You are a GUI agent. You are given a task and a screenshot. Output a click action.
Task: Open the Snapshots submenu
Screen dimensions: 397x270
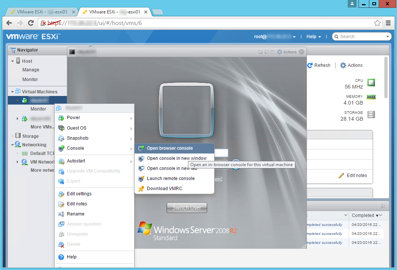point(77,138)
